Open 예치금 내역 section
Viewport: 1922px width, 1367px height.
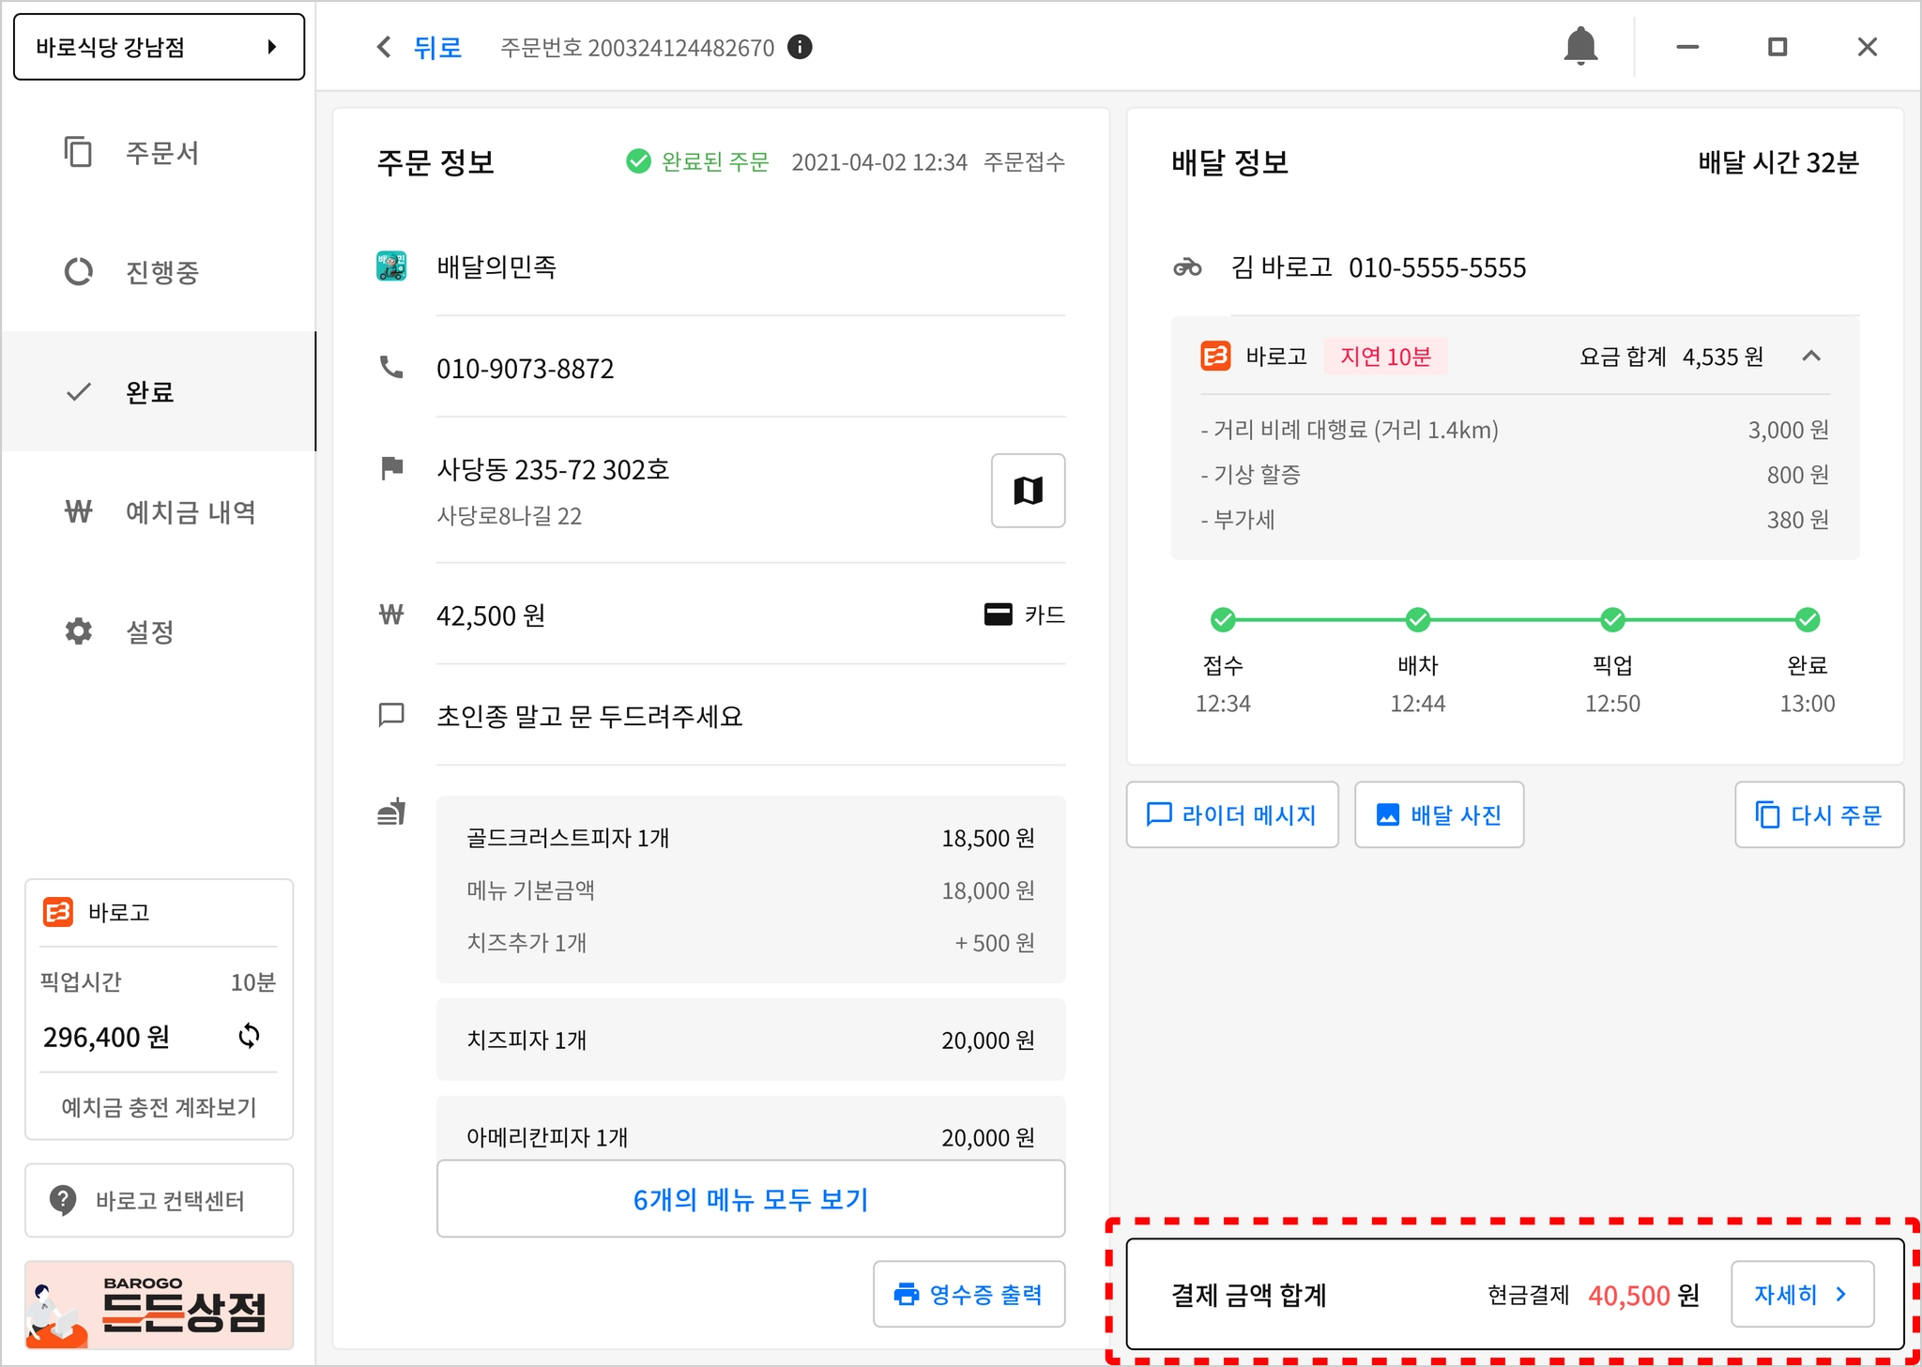190,512
